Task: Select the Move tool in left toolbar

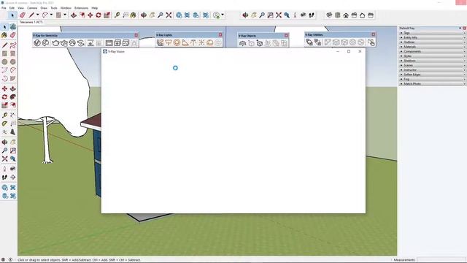Action: pos(5,88)
